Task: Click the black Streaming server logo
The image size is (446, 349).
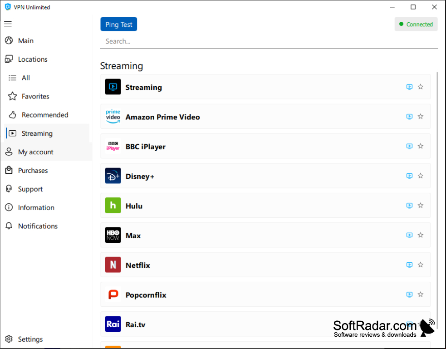Action: point(113,87)
